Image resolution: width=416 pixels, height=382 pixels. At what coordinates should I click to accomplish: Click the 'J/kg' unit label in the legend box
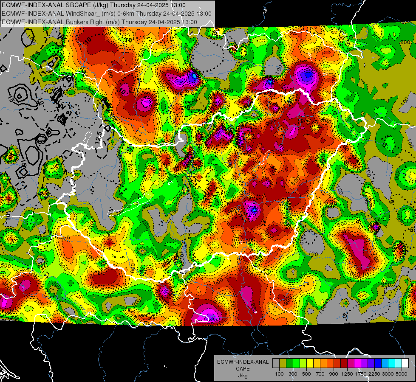tap(243, 376)
